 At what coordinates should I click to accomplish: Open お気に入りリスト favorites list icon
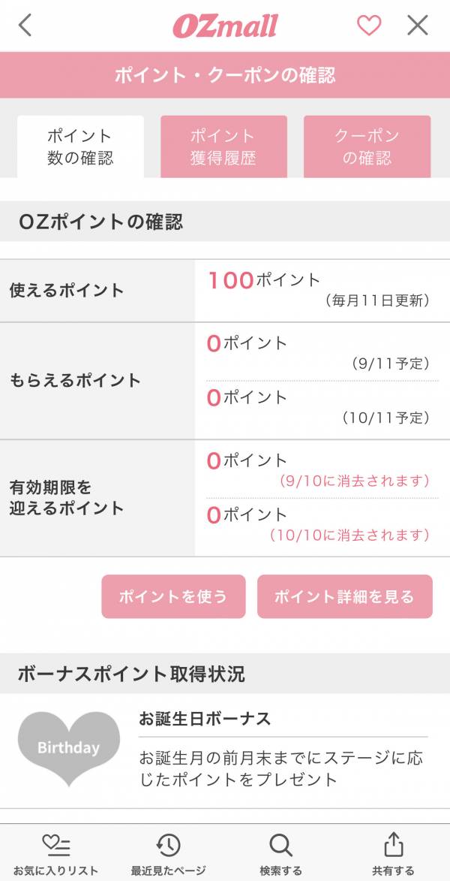55,846
